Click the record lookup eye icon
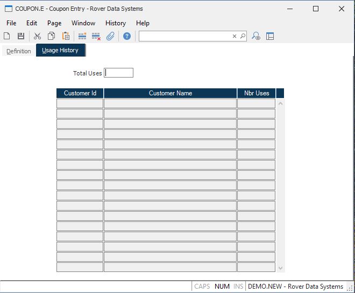Screen dimensions: 355x293 pyautogui.click(x=257, y=36)
